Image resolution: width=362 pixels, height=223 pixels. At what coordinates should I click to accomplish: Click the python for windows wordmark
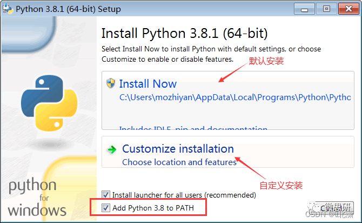pos(37,198)
